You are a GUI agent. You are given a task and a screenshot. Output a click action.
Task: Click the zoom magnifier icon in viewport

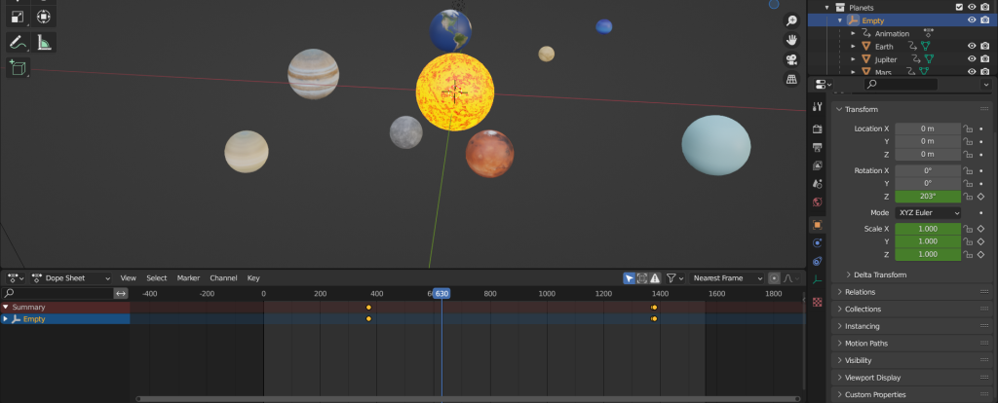point(791,22)
